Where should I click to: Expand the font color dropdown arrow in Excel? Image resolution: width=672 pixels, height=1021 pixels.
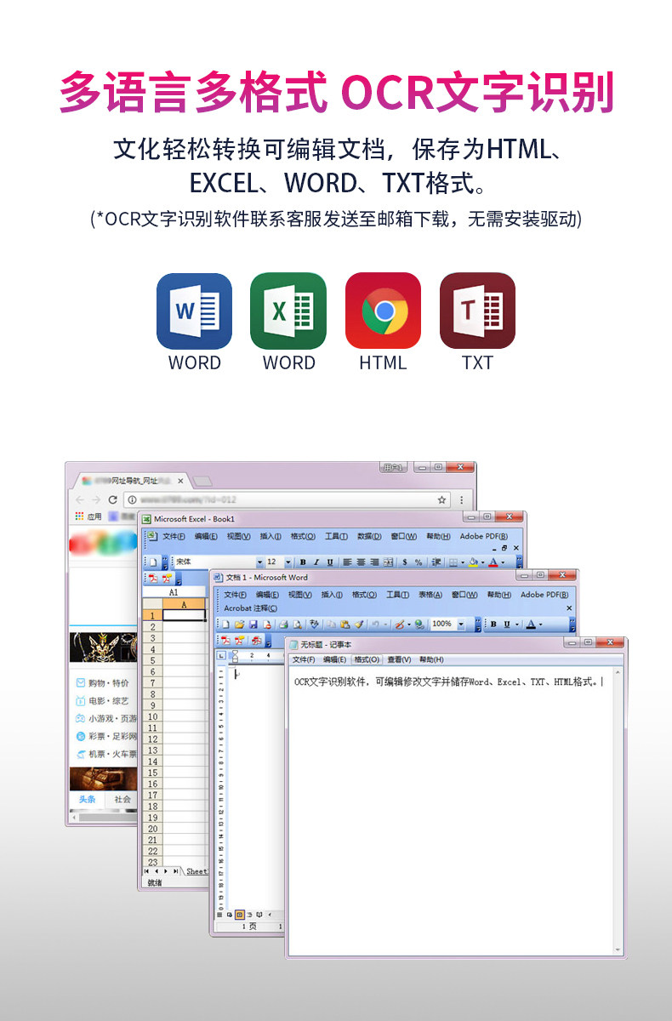coord(502,562)
